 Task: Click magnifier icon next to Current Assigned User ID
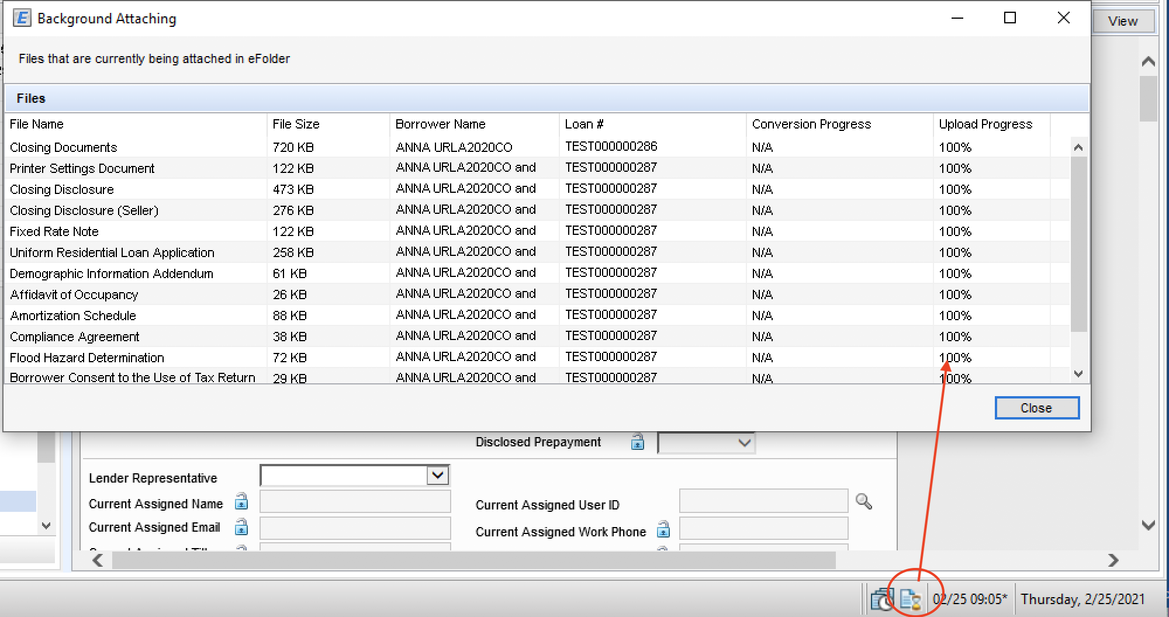[863, 501]
